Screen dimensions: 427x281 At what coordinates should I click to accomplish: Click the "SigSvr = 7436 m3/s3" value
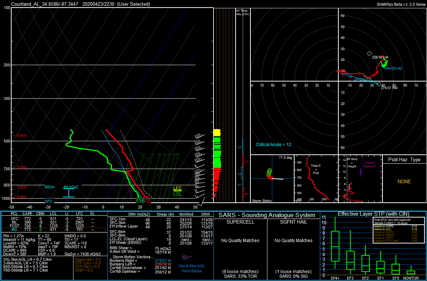click(x=83, y=254)
